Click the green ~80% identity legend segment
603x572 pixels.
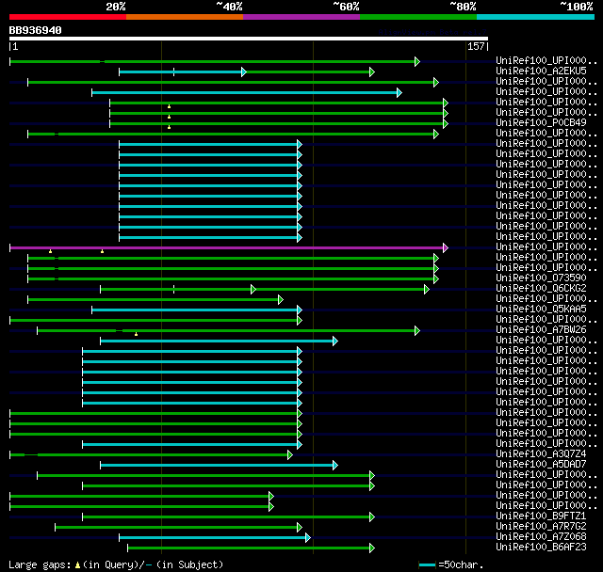[418, 17]
